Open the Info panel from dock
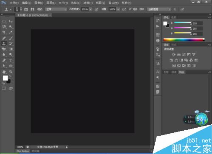 click(158, 41)
